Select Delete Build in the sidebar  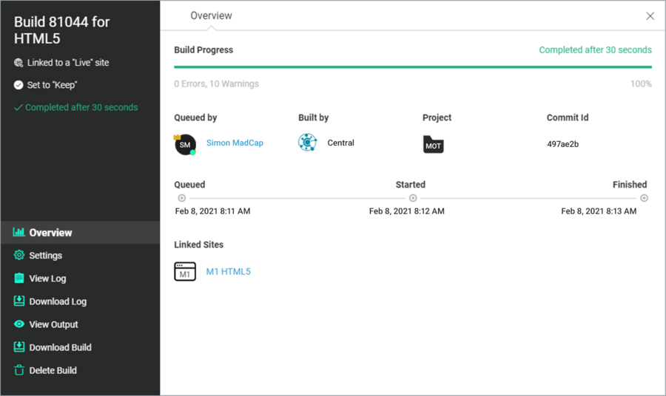coord(80,370)
